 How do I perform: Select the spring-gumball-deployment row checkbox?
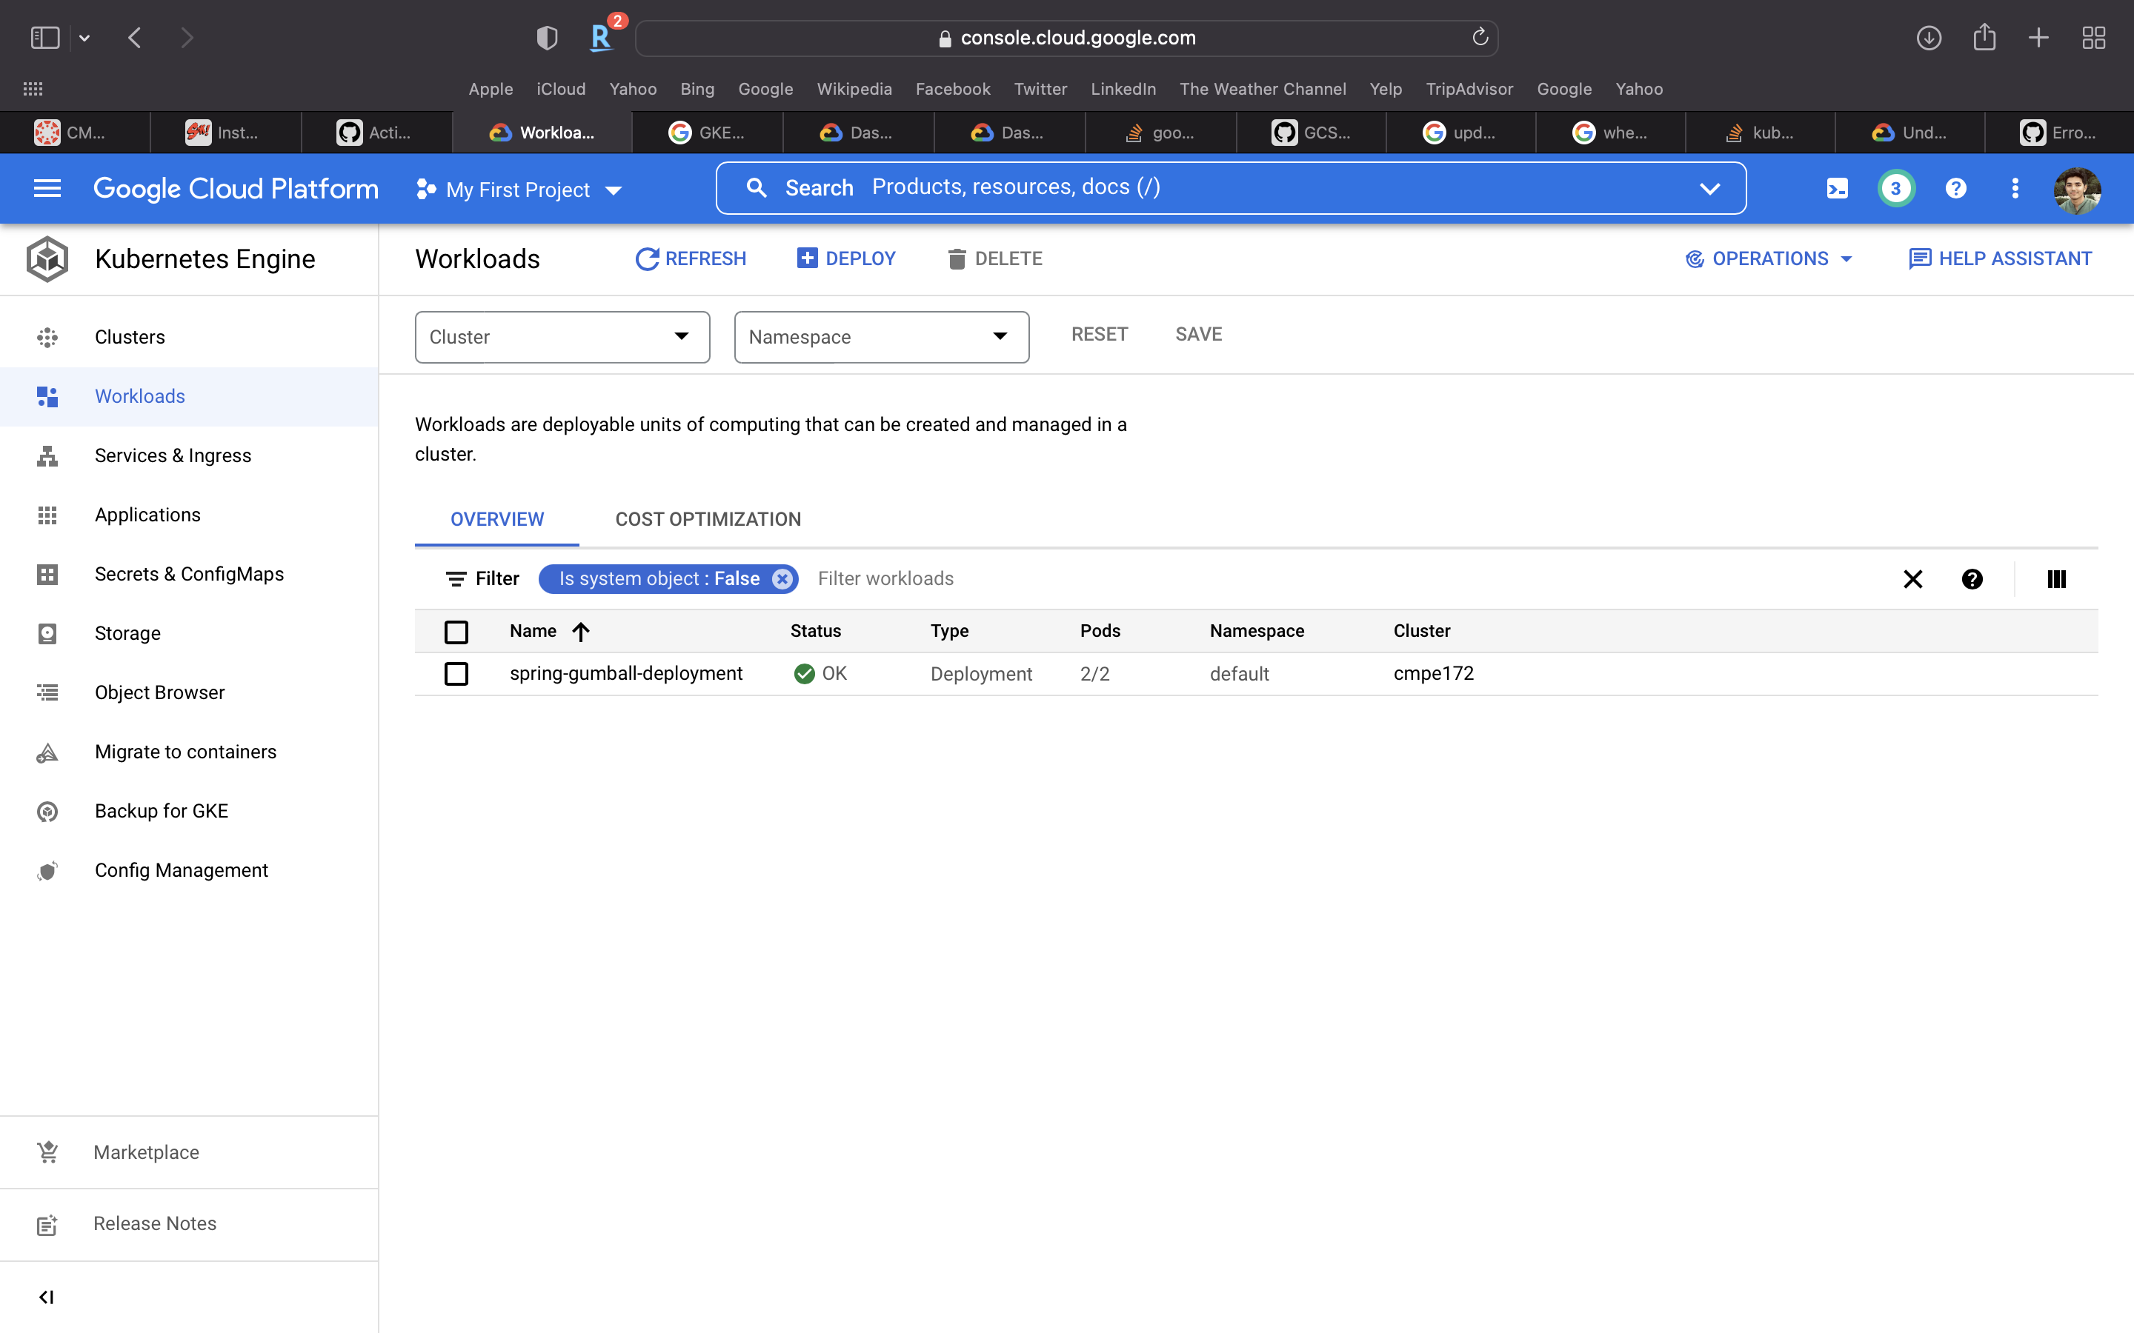[456, 674]
